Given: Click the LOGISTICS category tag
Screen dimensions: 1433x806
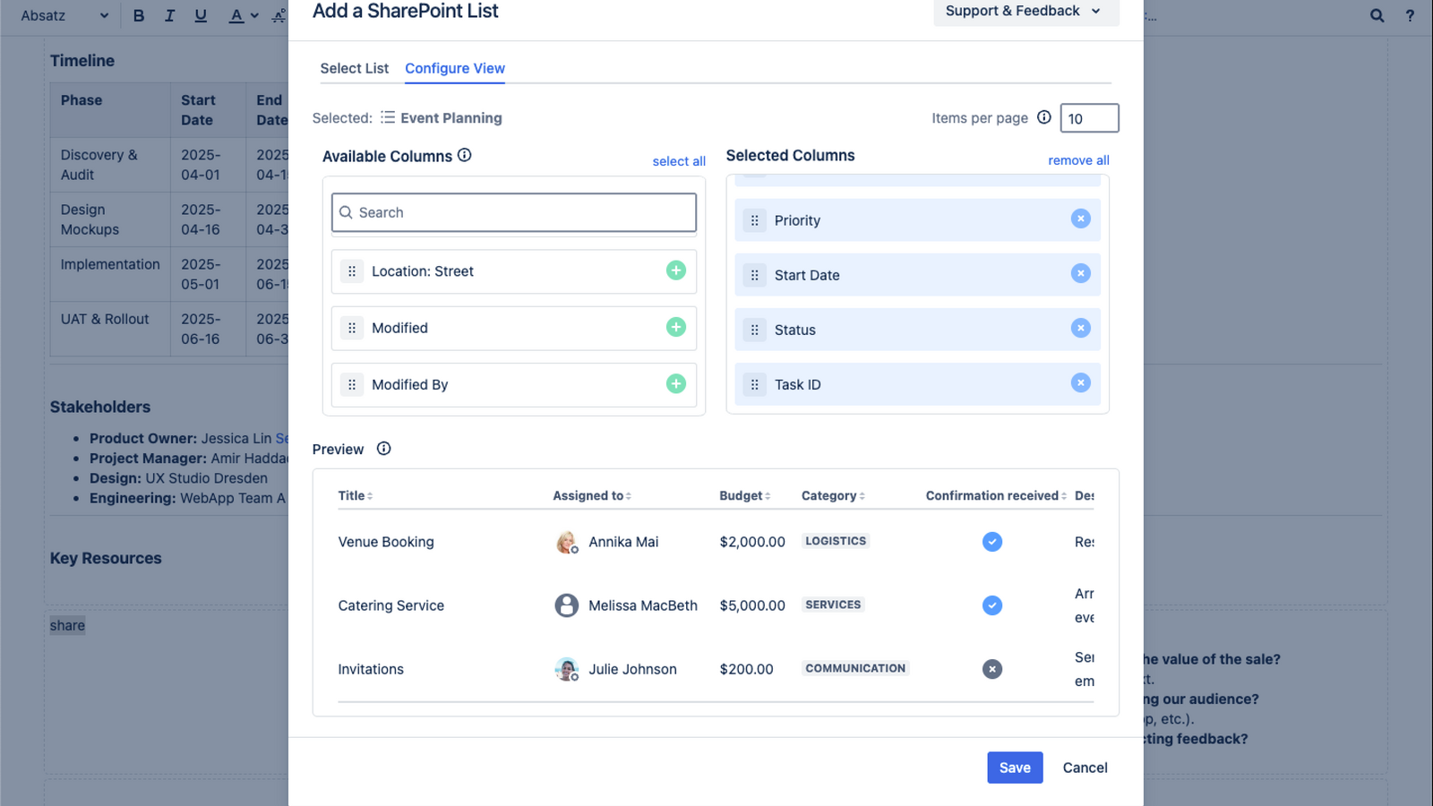Looking at the screenshot, I should coord(836,541).
